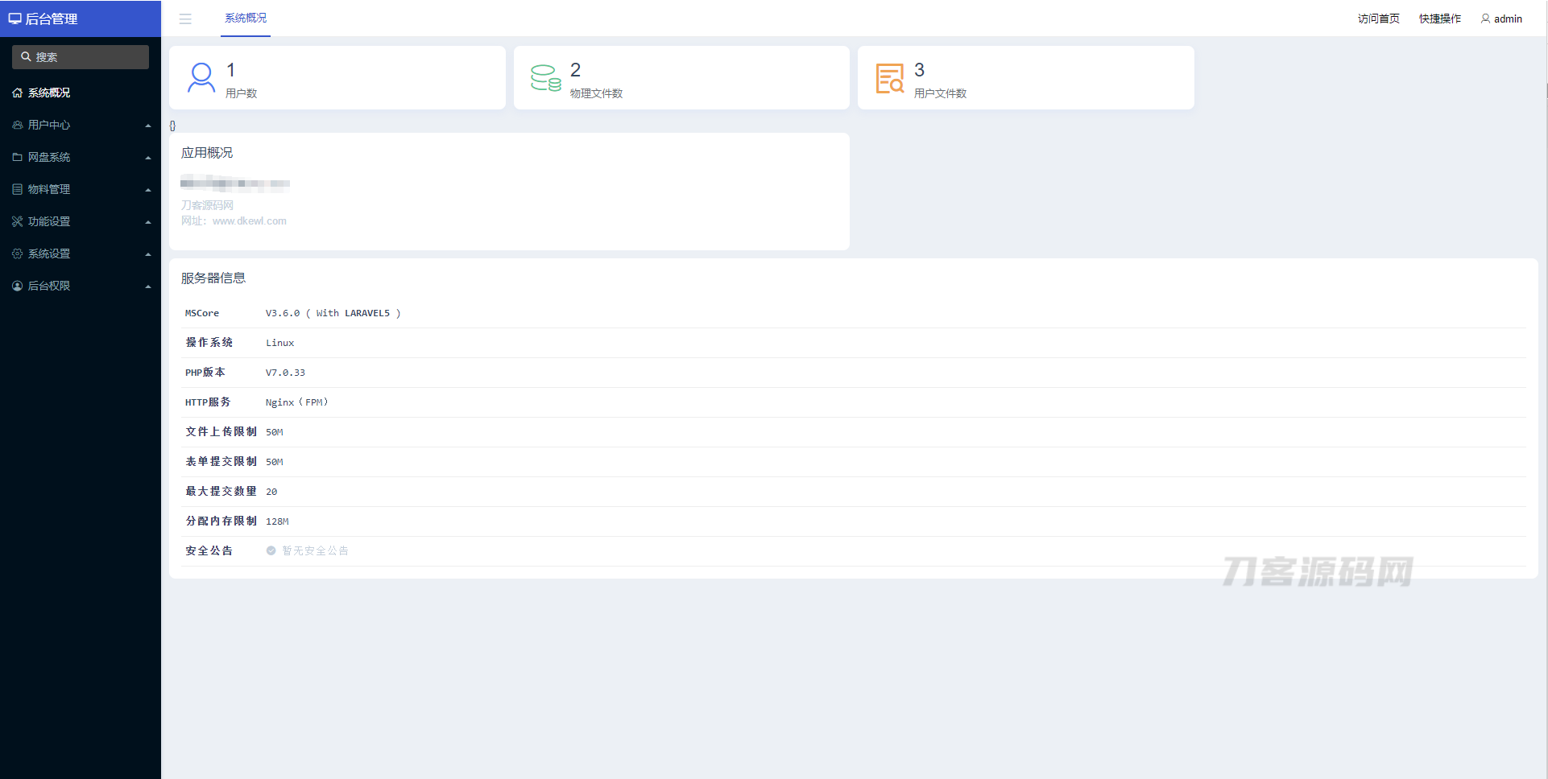This screenshot has width=1548, height=779.
Task: Click the home icon beside 系统概况
Action: pos(17,93)
